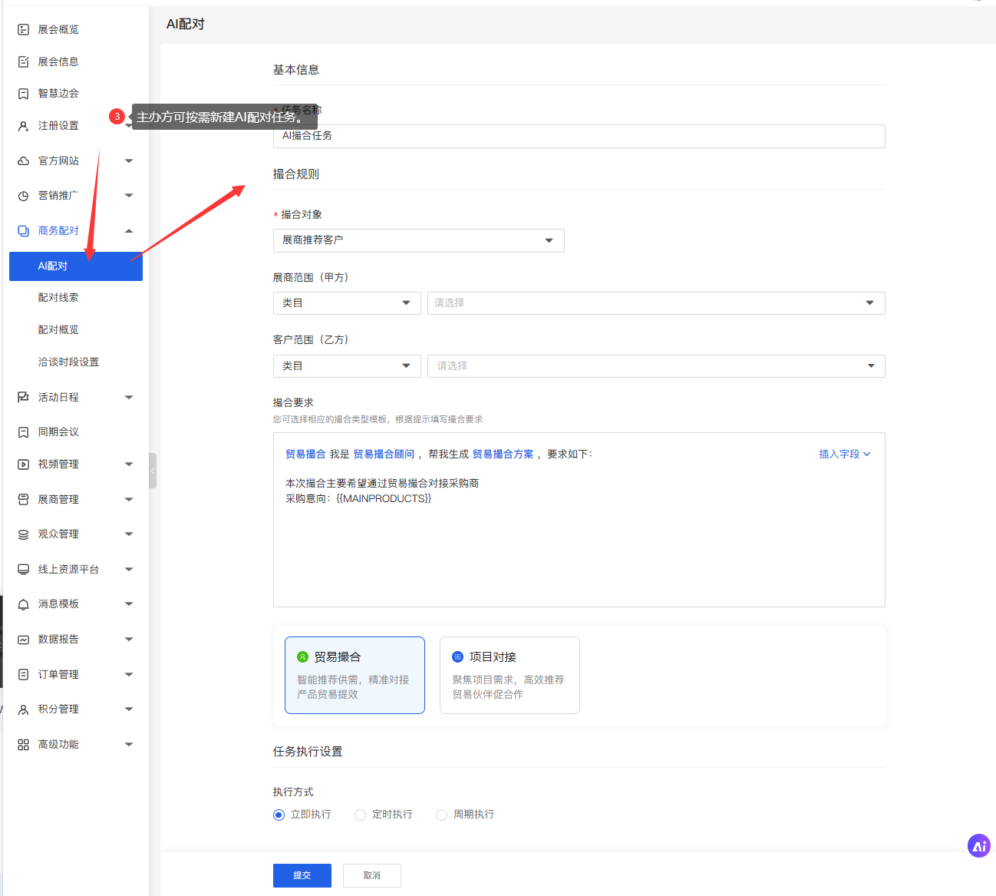
Task: Click the 高级功能 grid icon
Action: pos(23,745)
